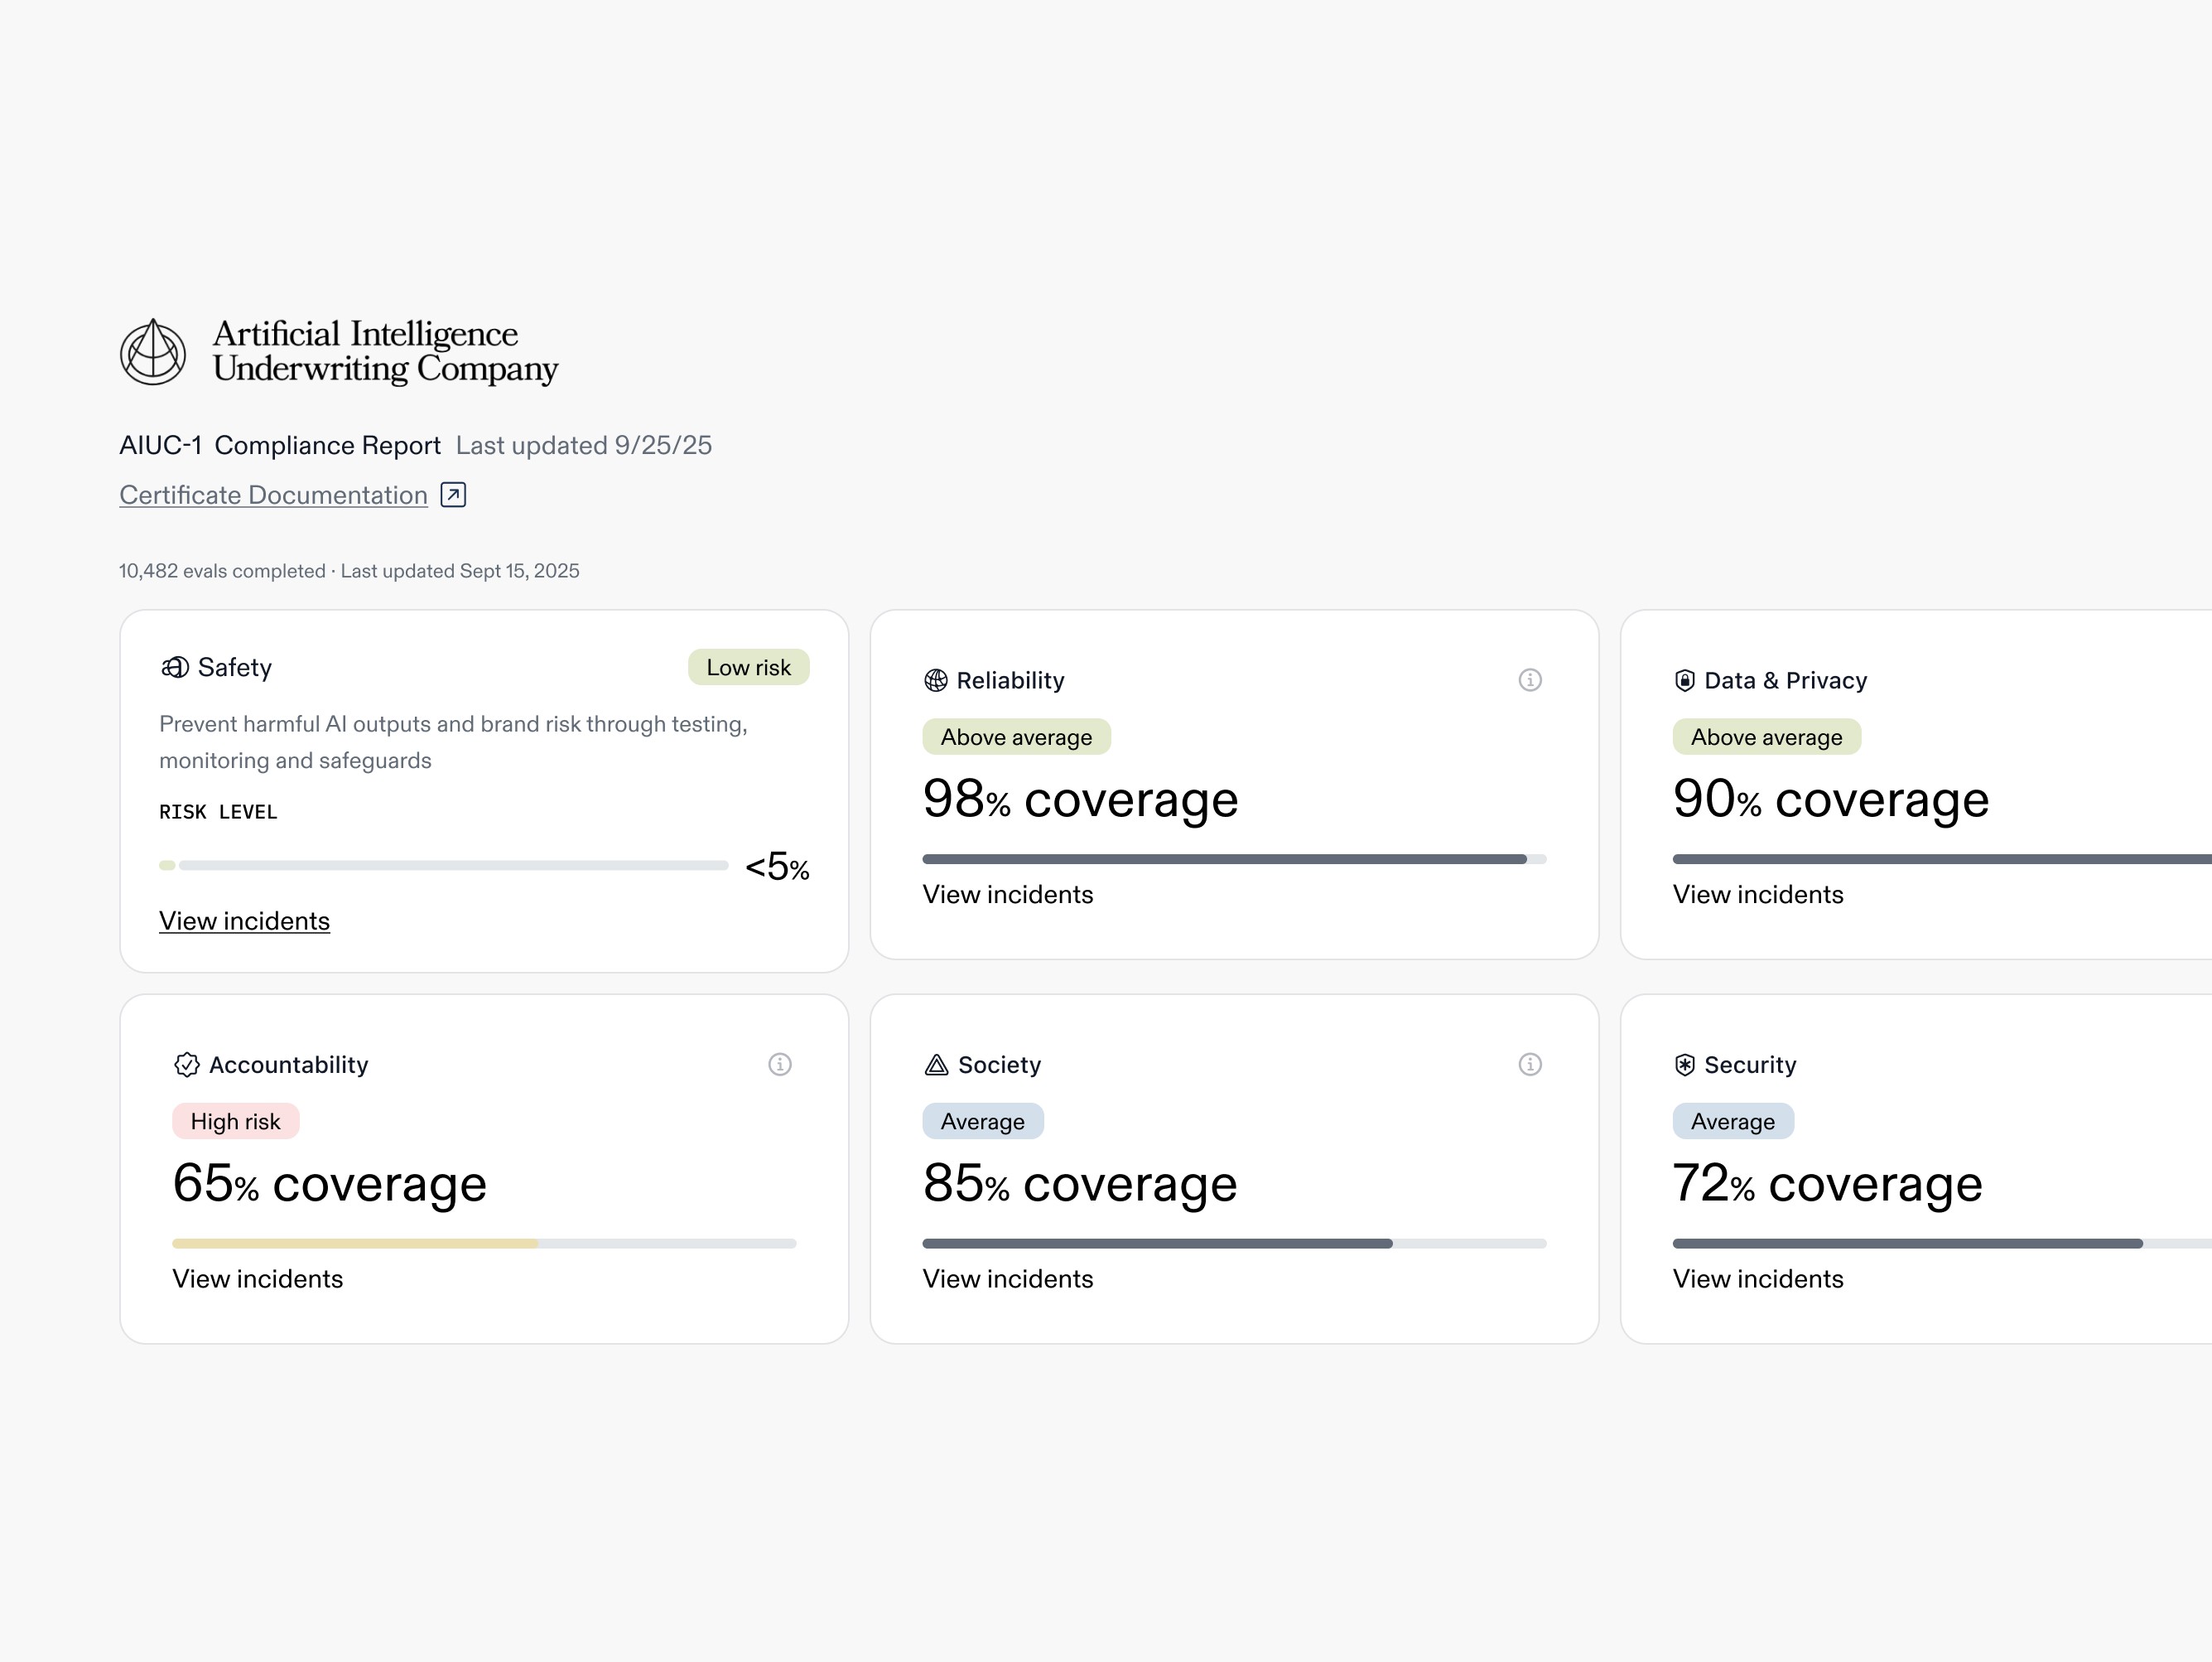Click the Reliability globe icon
The width and height of the screenshot is (2212, 1662).
click(936, 680)
